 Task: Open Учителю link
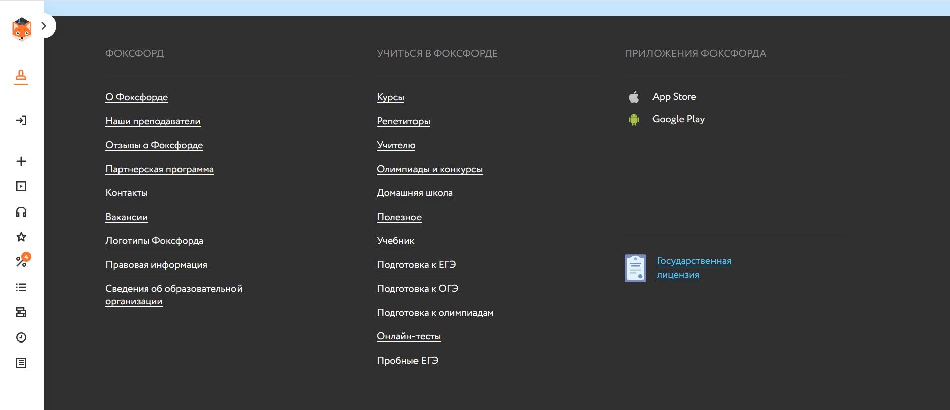click(x=396, y=145)
